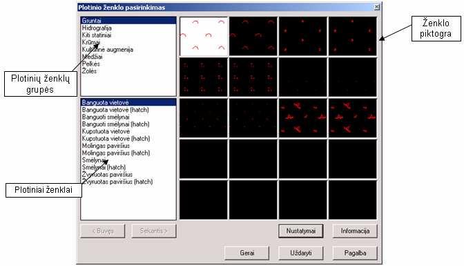The height and width of the screenshot is (266, 464).
Task: Choose Banguoti smėlynai (hatch) sign
Action: pyautogui.click(x=116, y=124)
